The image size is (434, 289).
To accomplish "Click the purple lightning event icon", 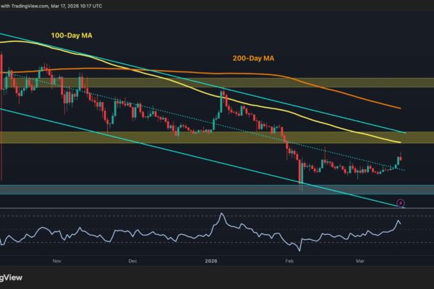I will click(x=401, y=200).
